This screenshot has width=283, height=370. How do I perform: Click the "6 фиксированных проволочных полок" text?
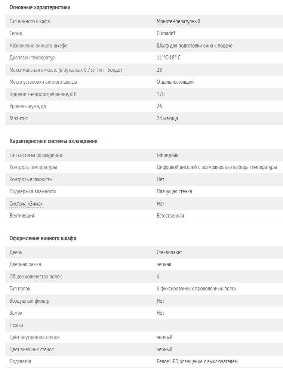point(196,289)
